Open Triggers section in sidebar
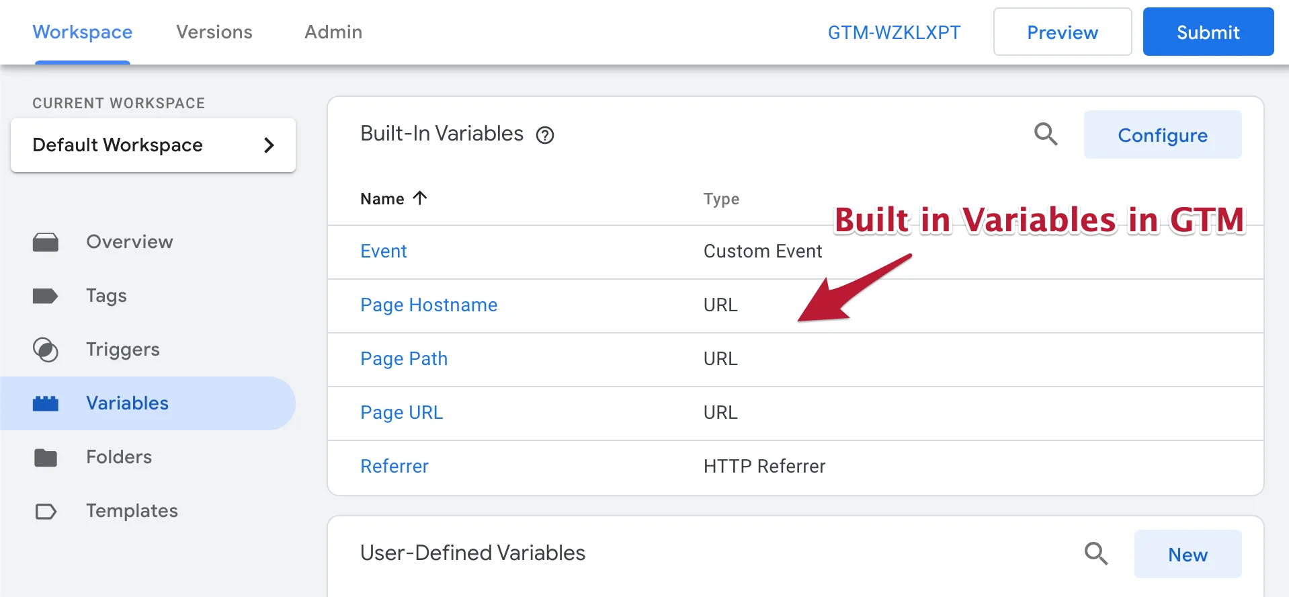Viewport: 1289px width, 597px height. [123, 350]
